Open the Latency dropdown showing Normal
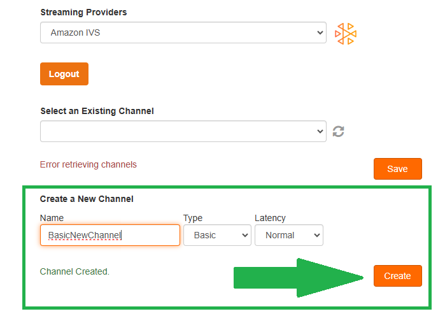The width and height of the screenshot is (445, 323). click(289, 235)
